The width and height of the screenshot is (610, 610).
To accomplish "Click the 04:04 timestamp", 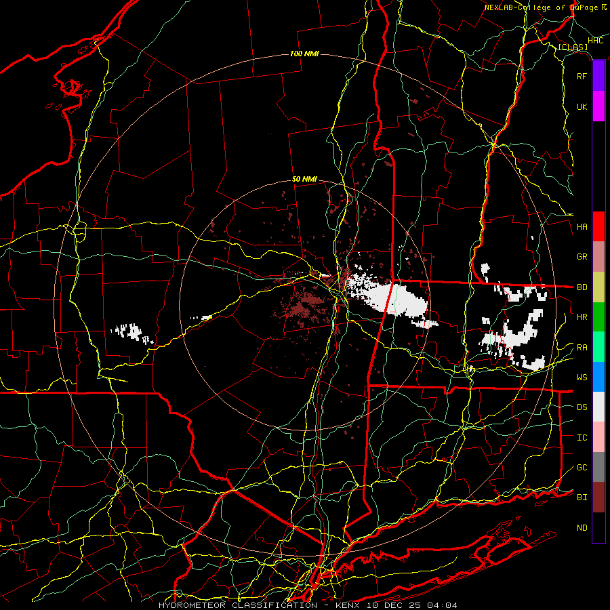I will click(x=442, y=605).
